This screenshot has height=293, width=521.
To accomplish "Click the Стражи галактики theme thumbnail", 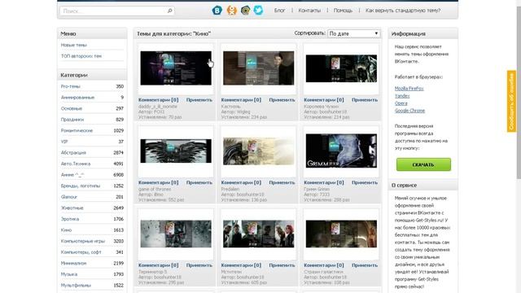I will coord(341,234).
